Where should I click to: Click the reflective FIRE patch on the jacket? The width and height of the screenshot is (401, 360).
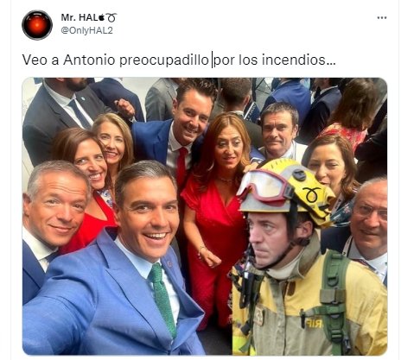tap(314, 324)
